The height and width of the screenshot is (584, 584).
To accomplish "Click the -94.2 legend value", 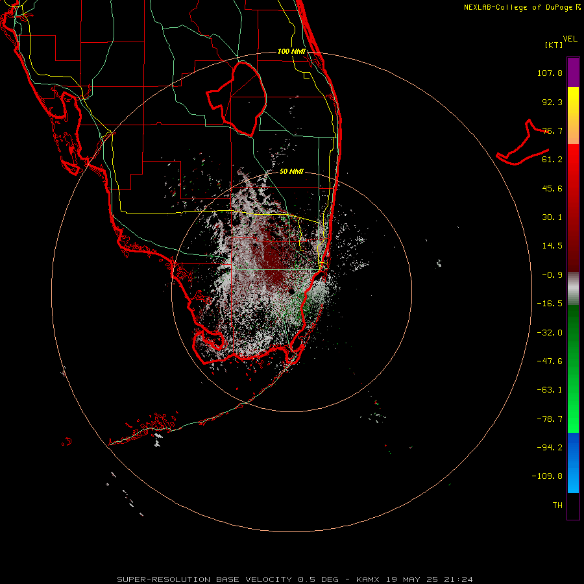I will (550, 447).
